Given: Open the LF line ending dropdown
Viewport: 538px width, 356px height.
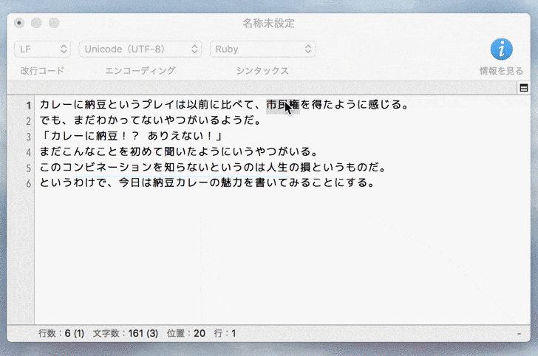Looking at the screenshot, I should coord(43,49).
